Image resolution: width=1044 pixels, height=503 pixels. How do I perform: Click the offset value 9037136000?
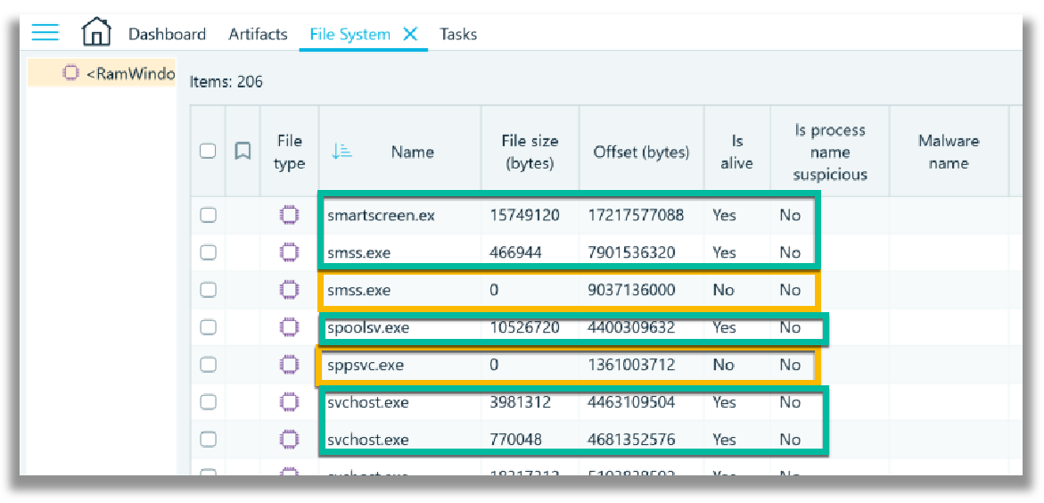[631, 291]
